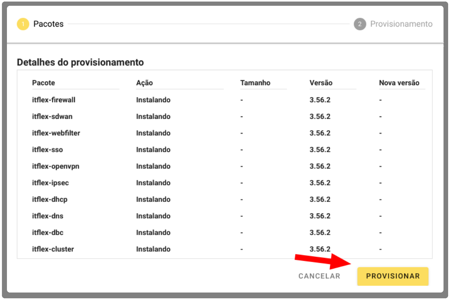Image resolution: width=452 pixels, height=301 pixels.
Task: Click version 3.56.2 in itflex-dns row
Action: (320, 216)
